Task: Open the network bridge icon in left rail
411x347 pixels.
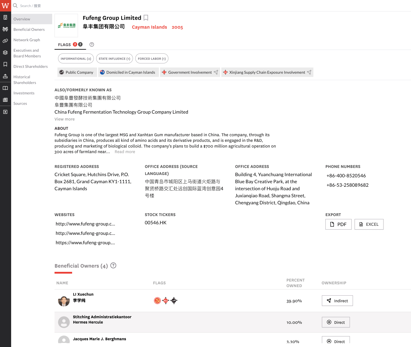Action: point(5,29)
